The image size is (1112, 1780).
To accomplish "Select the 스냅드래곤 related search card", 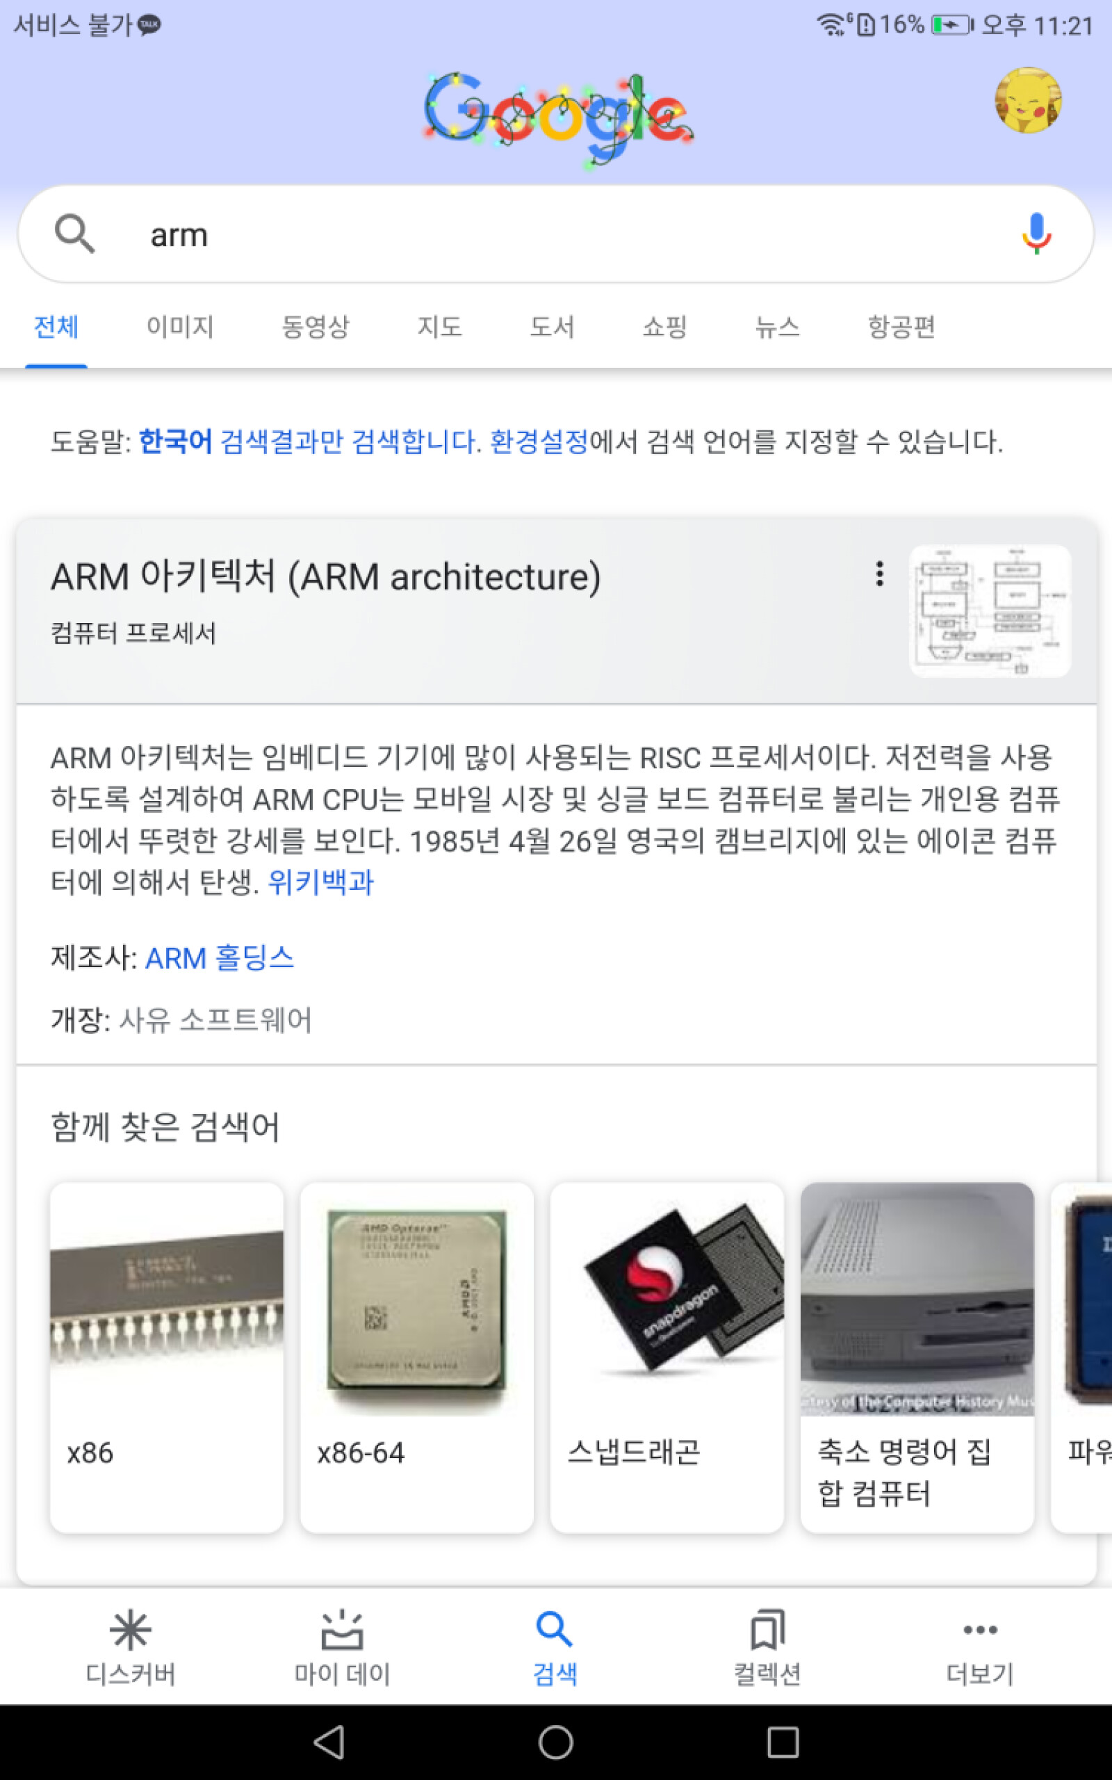I will click(667, 1357).
